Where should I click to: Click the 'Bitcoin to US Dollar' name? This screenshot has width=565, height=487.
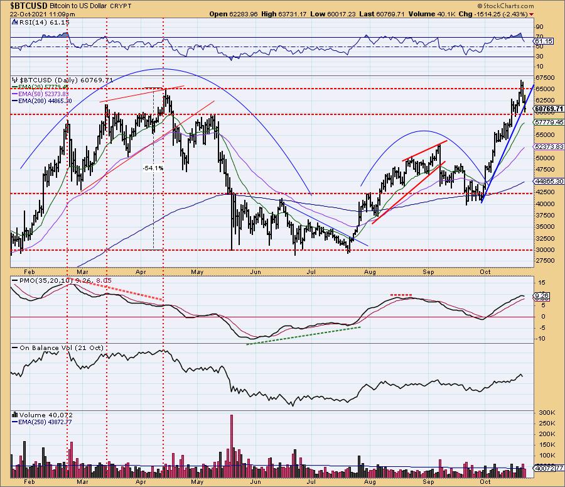[x=78, y=6]
